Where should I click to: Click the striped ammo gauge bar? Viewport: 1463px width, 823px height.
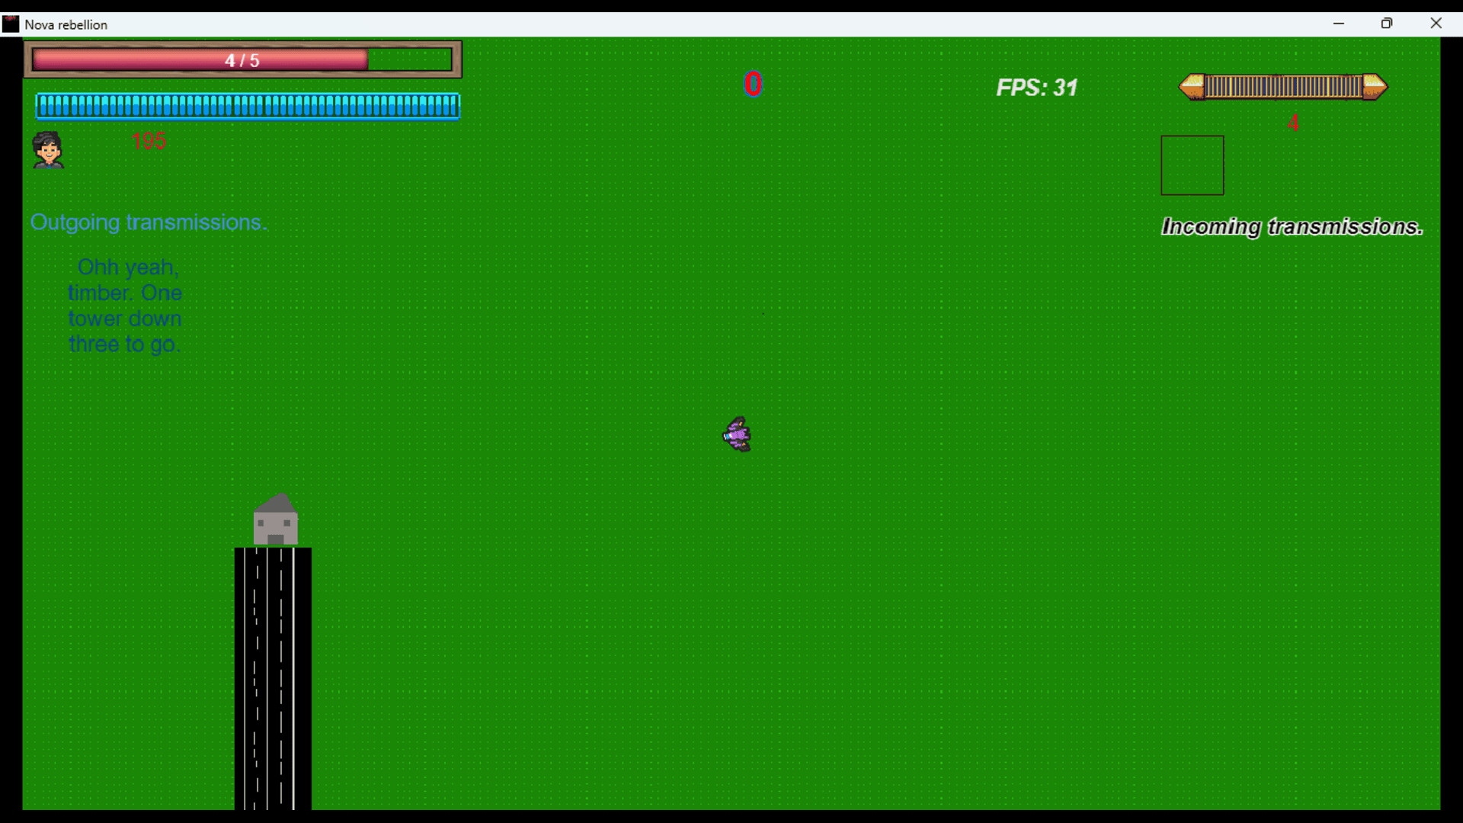point(1282,86)
